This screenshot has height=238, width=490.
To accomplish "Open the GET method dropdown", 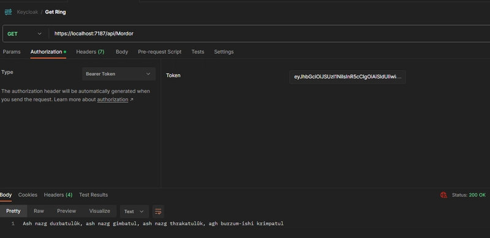I will tap(24, 34).
